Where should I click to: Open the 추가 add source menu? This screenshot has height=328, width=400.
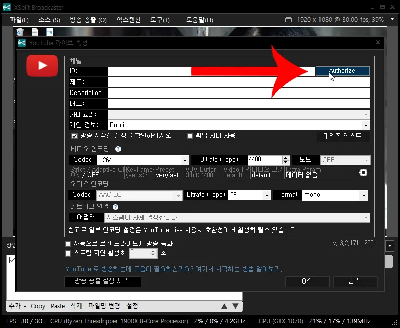[x=17, y=306]
